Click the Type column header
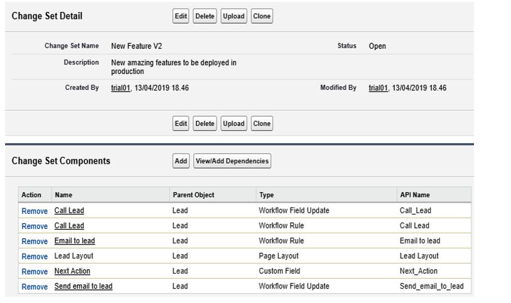Screen dimensions: 511x303 point(267,195)
